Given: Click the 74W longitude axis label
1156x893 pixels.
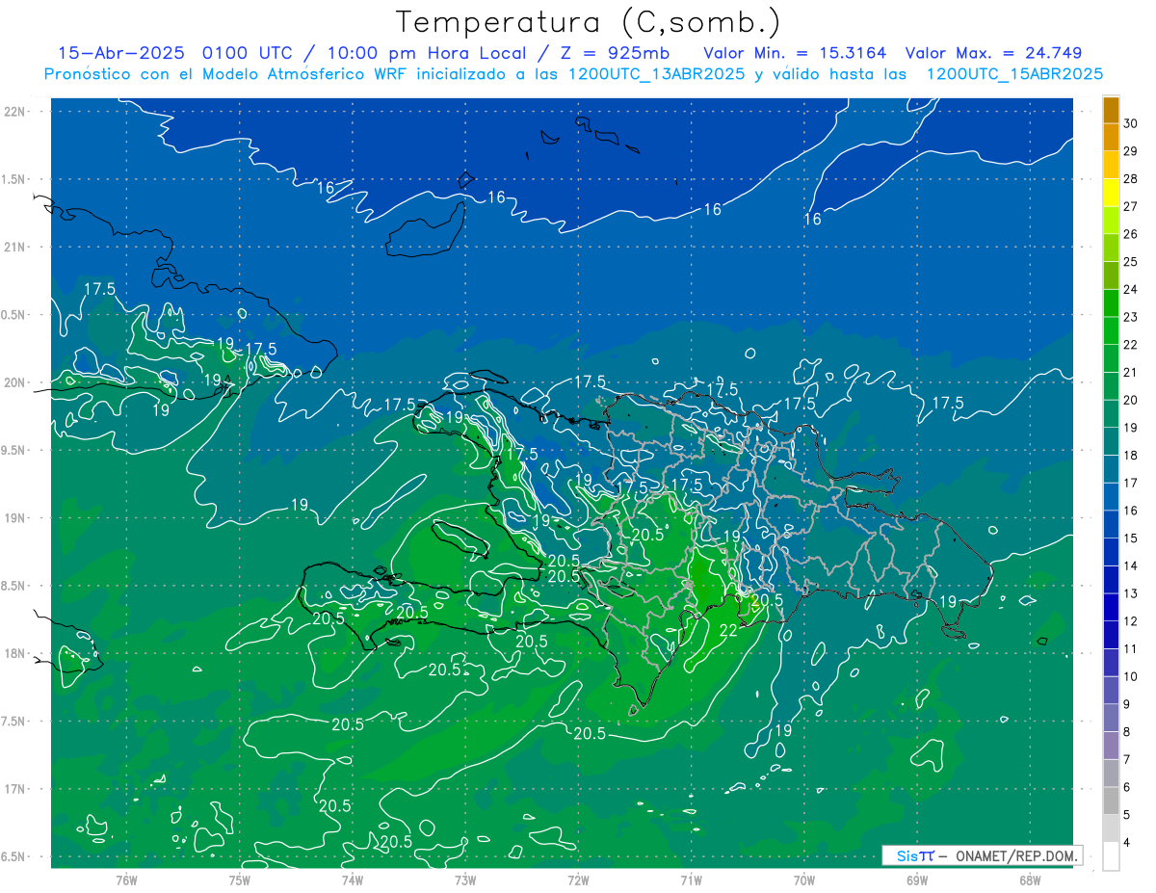Looking at the screenshot, I should (x=353, y=880).
